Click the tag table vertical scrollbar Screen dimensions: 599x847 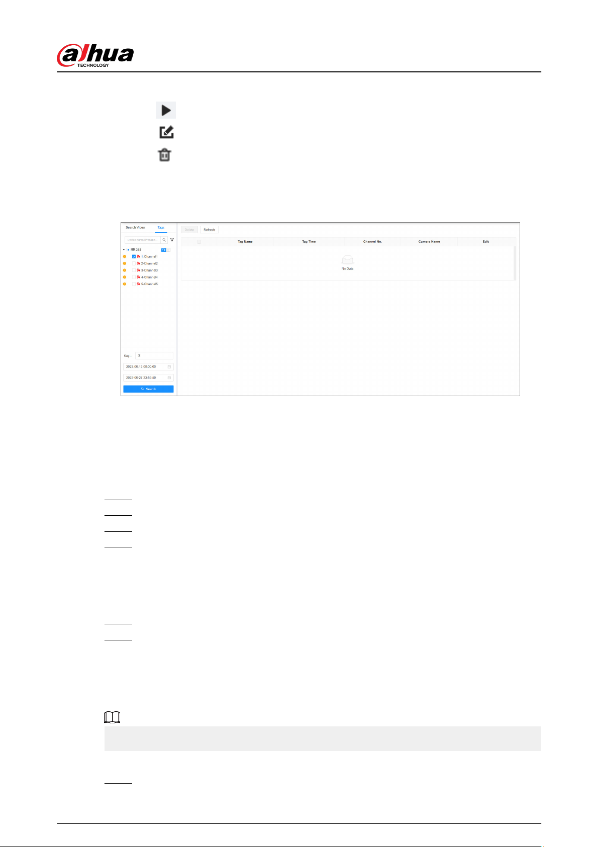[515, 263]
